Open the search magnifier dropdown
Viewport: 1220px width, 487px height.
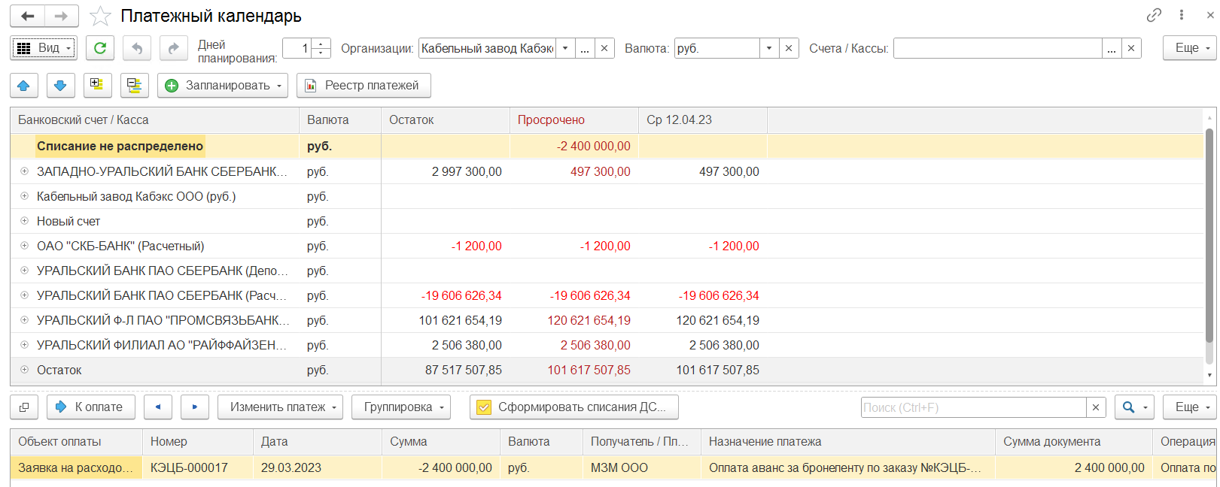tap(1134, 407)
